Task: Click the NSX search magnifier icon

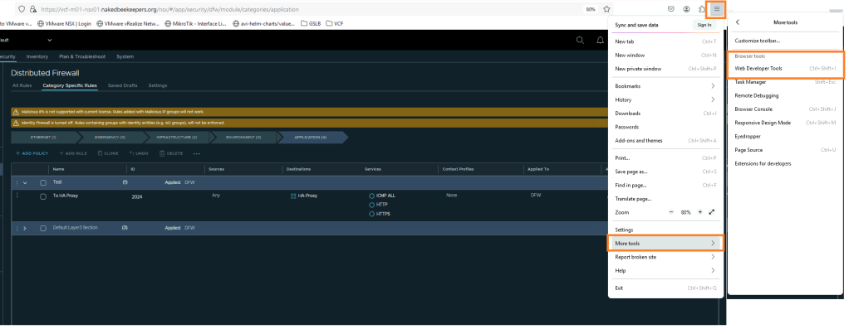Action: tap(580, 40)
